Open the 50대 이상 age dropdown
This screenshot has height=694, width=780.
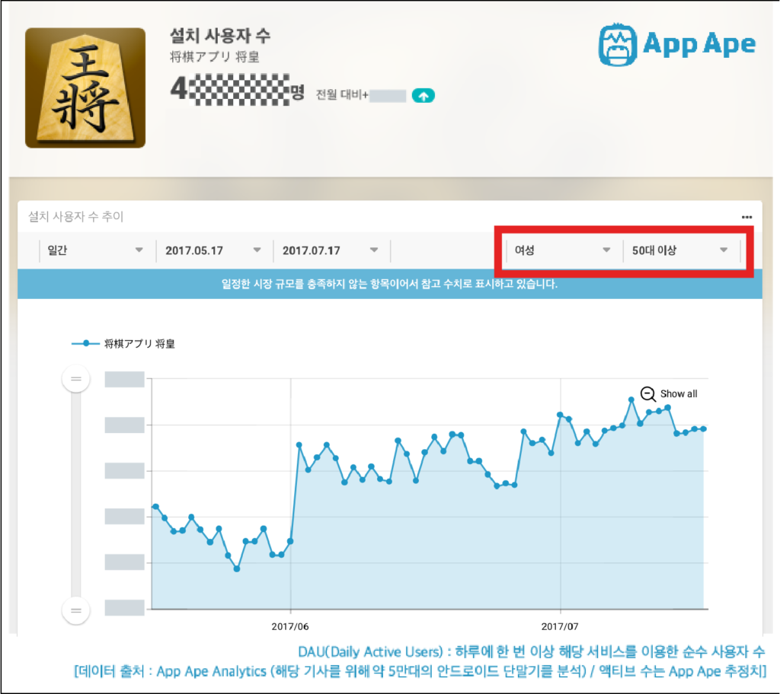[680, 250]
